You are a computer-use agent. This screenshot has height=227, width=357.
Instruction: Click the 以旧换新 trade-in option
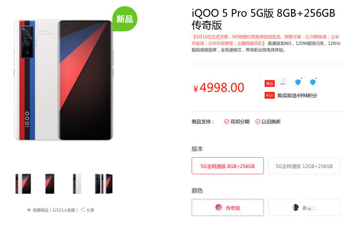click(x=268, y=122)
